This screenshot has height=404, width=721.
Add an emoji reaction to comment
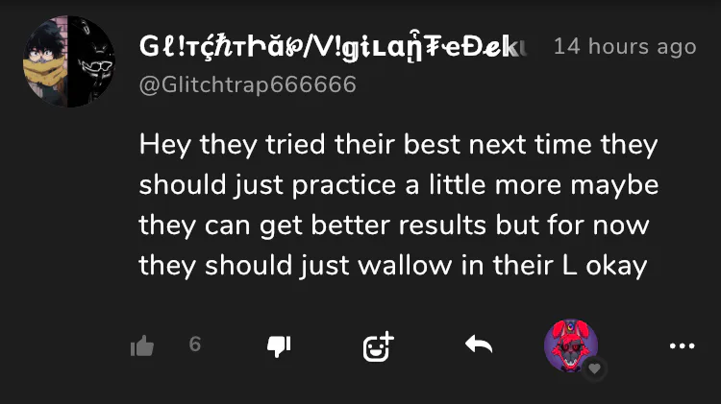(x=378, y=346)
